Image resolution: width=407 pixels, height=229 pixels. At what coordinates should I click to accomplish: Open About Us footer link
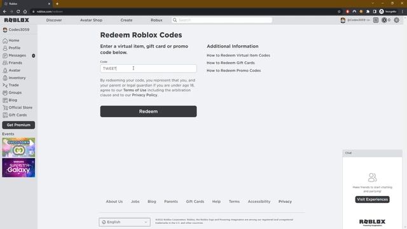[114, 202]
